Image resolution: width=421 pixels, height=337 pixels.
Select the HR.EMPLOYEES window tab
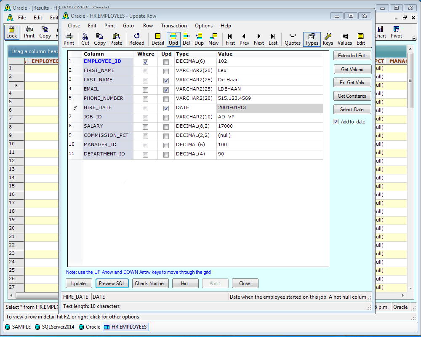[x=125, y=327]
